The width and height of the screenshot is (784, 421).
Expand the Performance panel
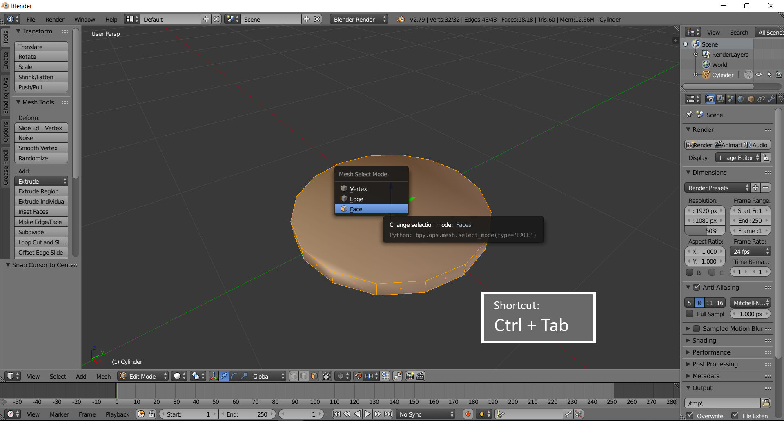coord(688,352)
